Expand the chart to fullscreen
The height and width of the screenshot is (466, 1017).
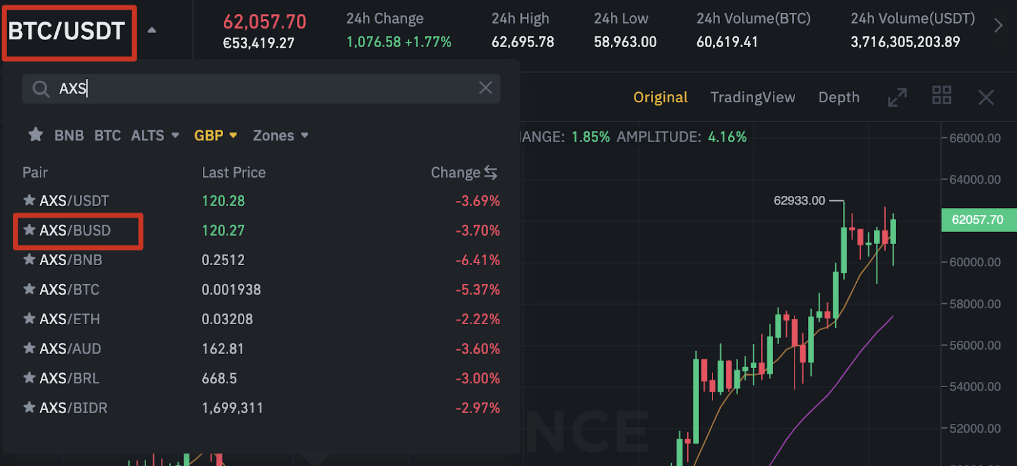(897, 97)
